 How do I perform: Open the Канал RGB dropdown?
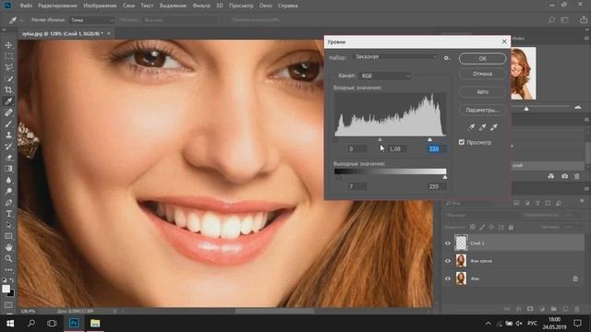(x=385, y=76)
